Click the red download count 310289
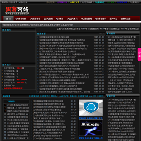The image size is (141, 141). pyautogui.click(x=20, y=83)
